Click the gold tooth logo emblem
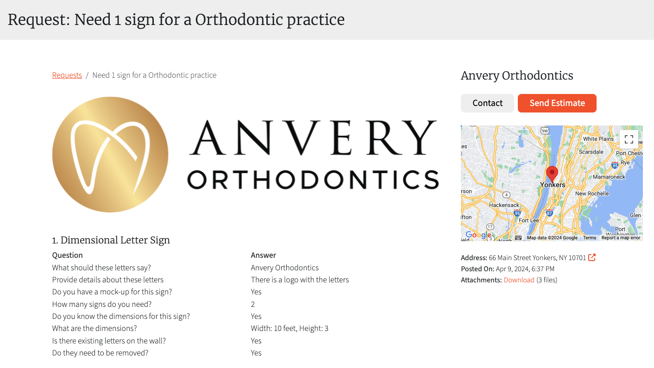The image size is (654, 368). pyautogui.click(x=110, y=155)
